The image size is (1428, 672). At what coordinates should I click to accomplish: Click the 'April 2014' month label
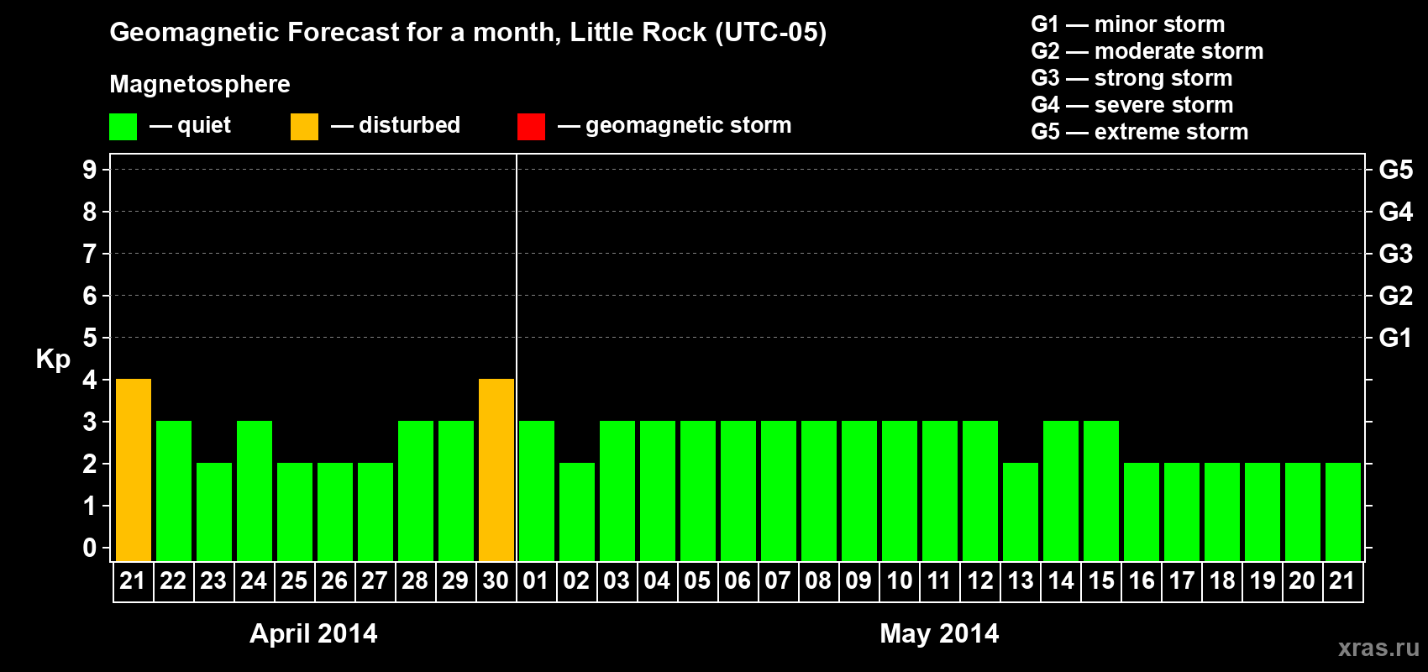click(x=313, y=633)
